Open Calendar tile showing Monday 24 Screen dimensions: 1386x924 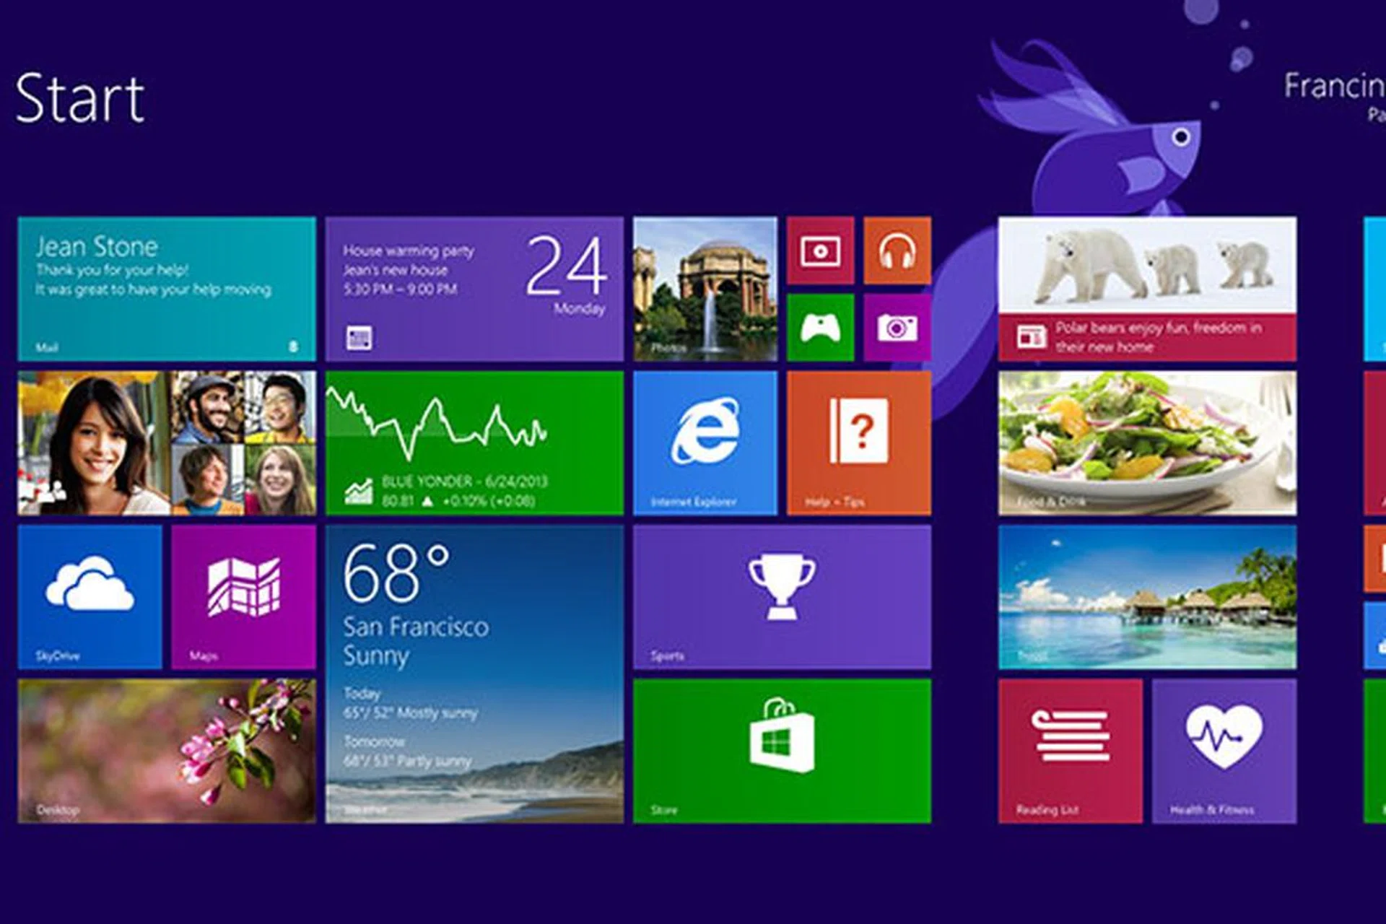coord(474,289)
